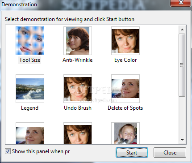192x163 pixels.
Task: Choose the Eye Color demo image
Action: click(x=125, y=41)
